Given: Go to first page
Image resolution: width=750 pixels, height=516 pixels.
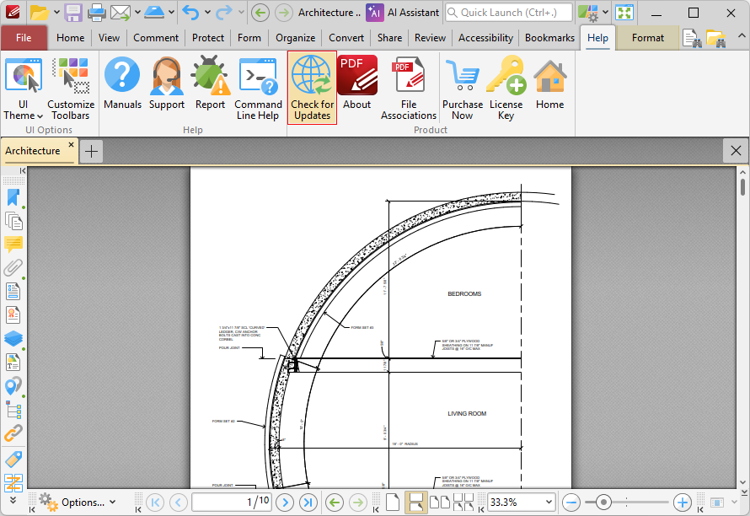Looking at the screenshot, I should pyautogui.click(x=154, y=503).
